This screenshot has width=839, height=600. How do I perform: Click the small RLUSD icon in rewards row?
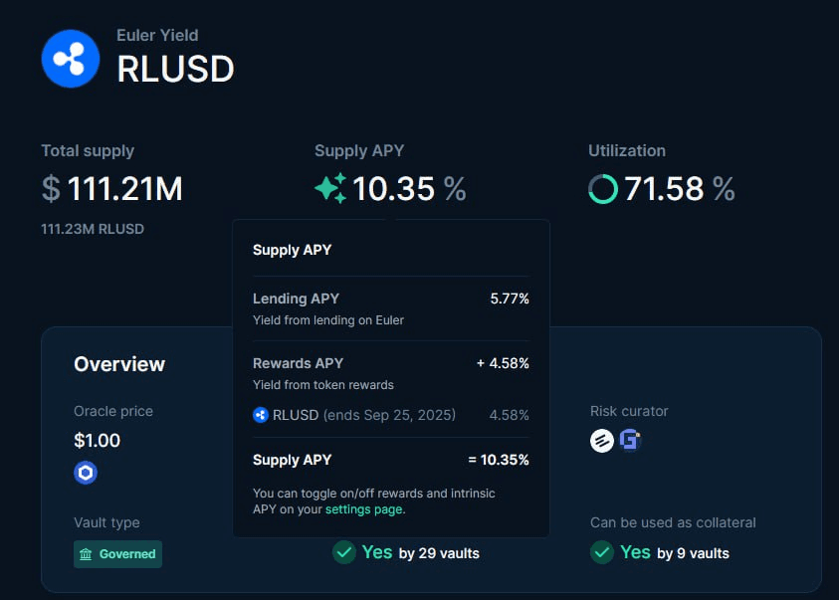[261, 415]
